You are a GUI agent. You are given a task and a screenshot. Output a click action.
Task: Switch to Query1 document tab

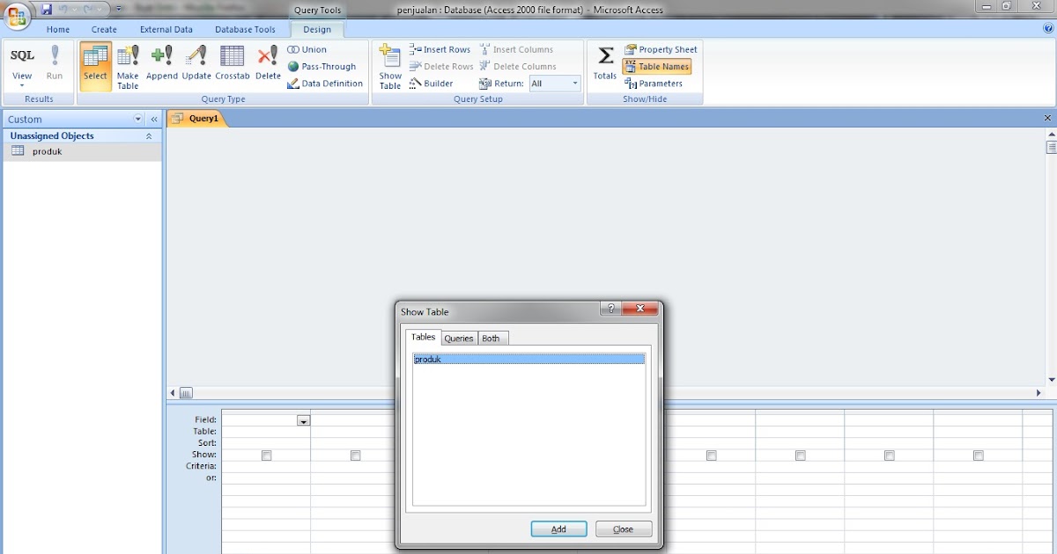[x=197, y=119]
